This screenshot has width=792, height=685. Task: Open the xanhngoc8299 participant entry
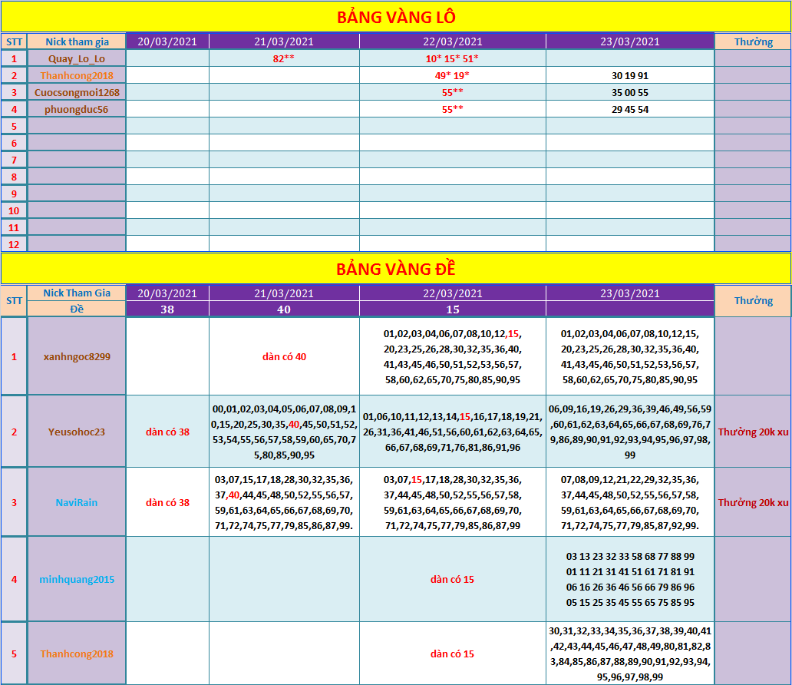point(77,356)
